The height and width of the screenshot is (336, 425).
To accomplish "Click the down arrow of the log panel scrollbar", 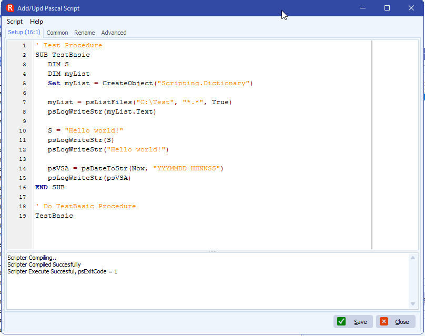I will (413, 303).
